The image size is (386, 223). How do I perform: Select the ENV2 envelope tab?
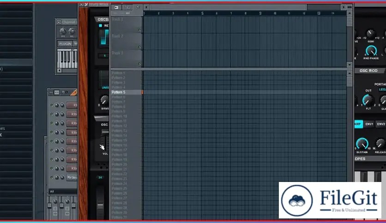point(381,124)
